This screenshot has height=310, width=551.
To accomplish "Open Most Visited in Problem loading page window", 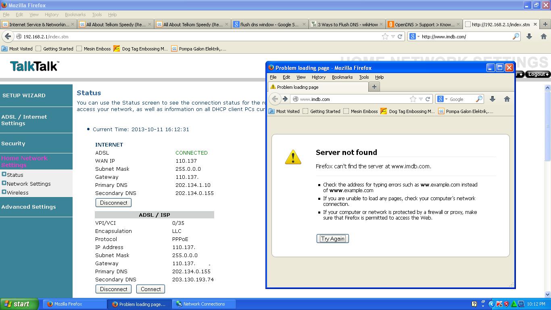I will [x=284, y=111].
